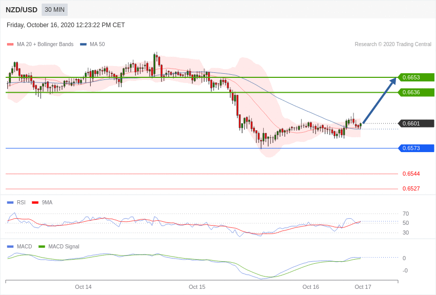The image size is (436, 295).
Task: Click the Oct 17 date axis label
Action: [363, 287]
